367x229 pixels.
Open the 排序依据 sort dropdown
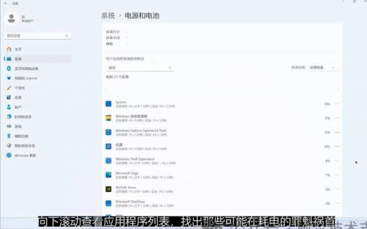click(x=323, y=68)
